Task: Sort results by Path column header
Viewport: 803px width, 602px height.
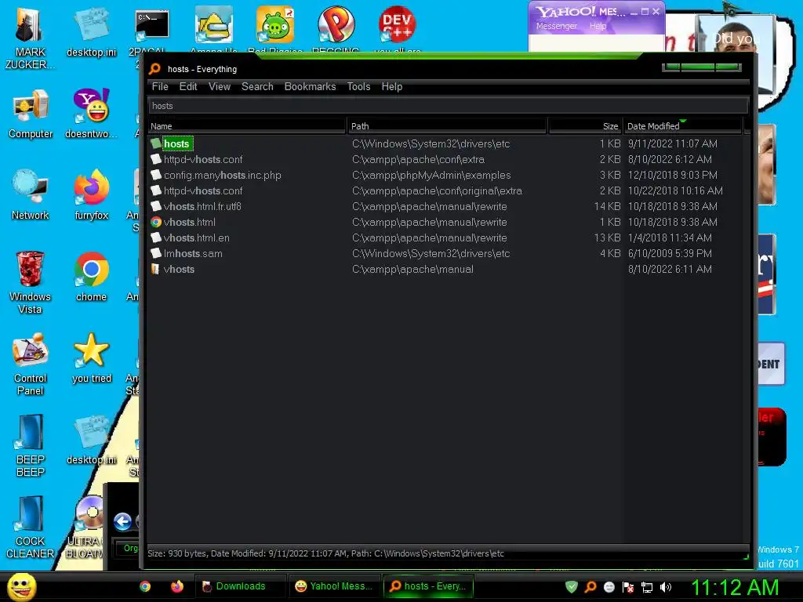Action: (447, 126)
